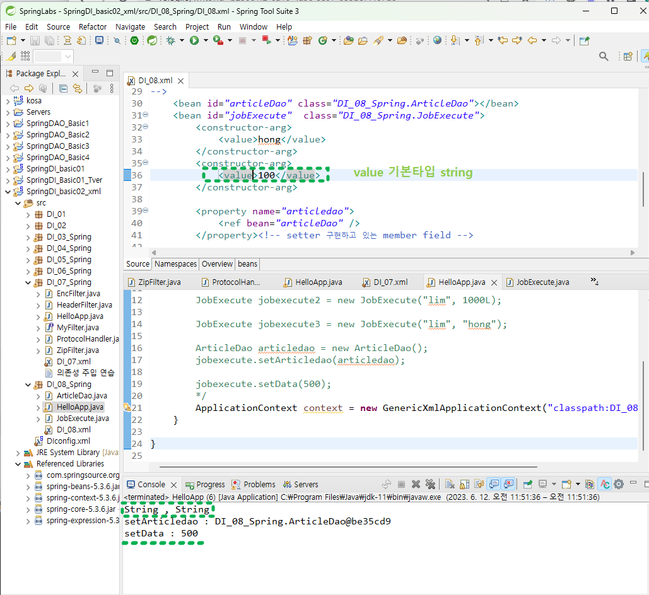Switch to the DI_07.xml editor tab

[x=385, y=282]
